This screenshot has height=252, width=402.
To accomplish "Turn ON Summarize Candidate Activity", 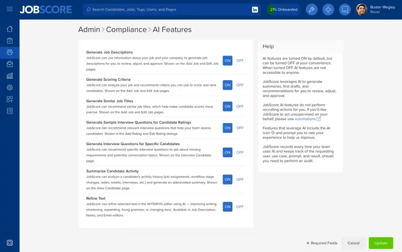I will (x=227, y=179).
